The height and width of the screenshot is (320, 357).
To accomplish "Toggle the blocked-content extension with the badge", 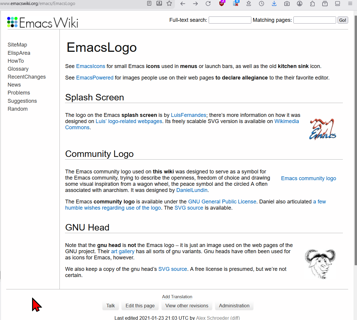I will [236, 4].
